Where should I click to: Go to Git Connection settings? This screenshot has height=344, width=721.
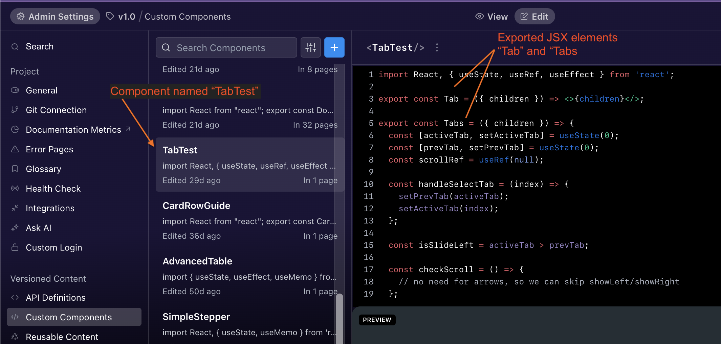click(x=56, y=110)
